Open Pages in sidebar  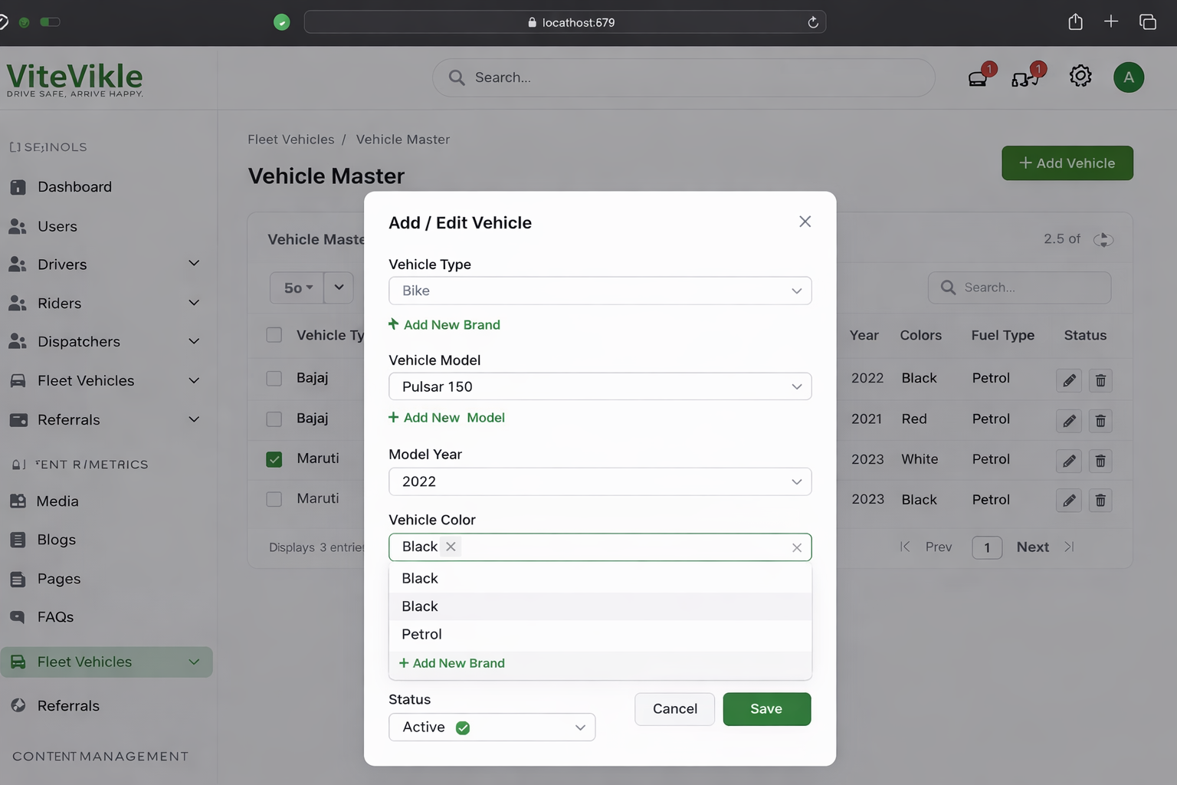point(59,579)
